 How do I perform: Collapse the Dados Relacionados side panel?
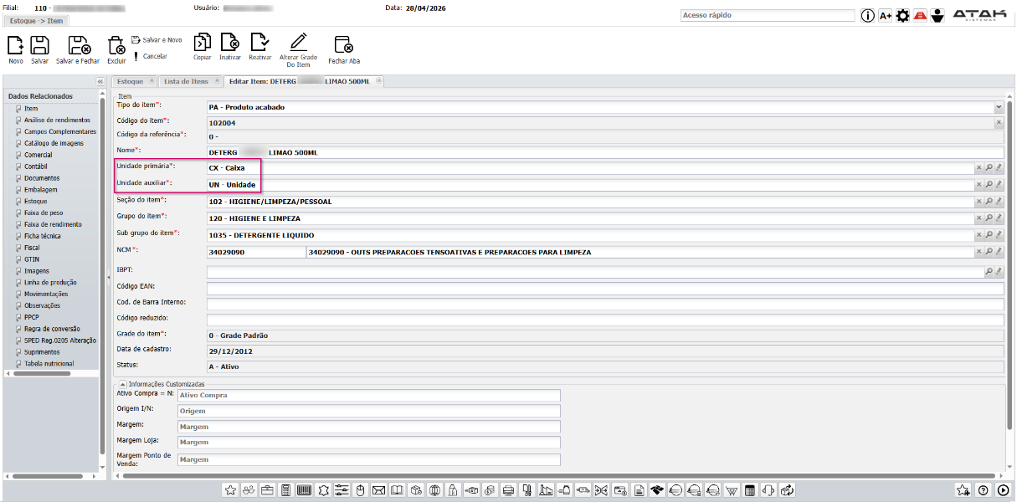click(x=100, y=81)
